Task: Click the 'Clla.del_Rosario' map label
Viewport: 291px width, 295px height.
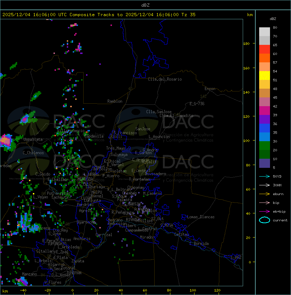Action: click(165, 79)
